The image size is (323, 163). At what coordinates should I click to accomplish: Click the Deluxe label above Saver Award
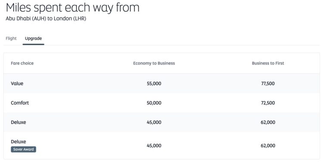(19, 141)
